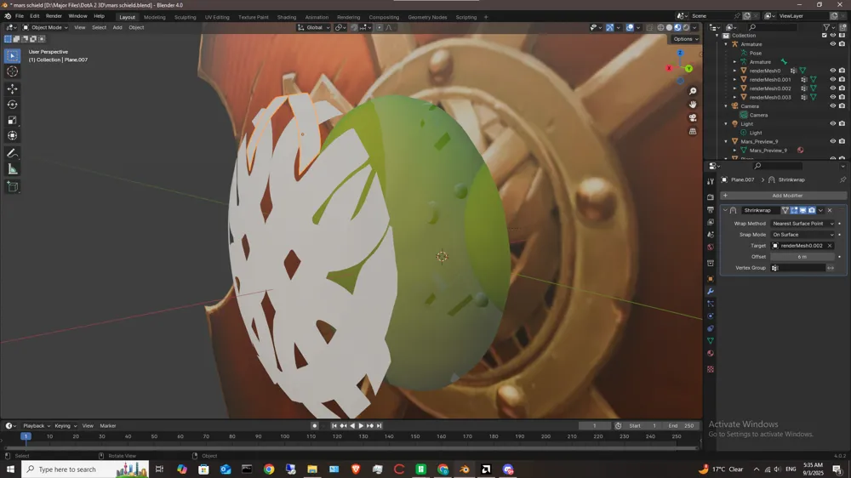This screenshot has width=851, height=478.
Task: Select the Annotate tool
Action: click(x=13, y=154)
